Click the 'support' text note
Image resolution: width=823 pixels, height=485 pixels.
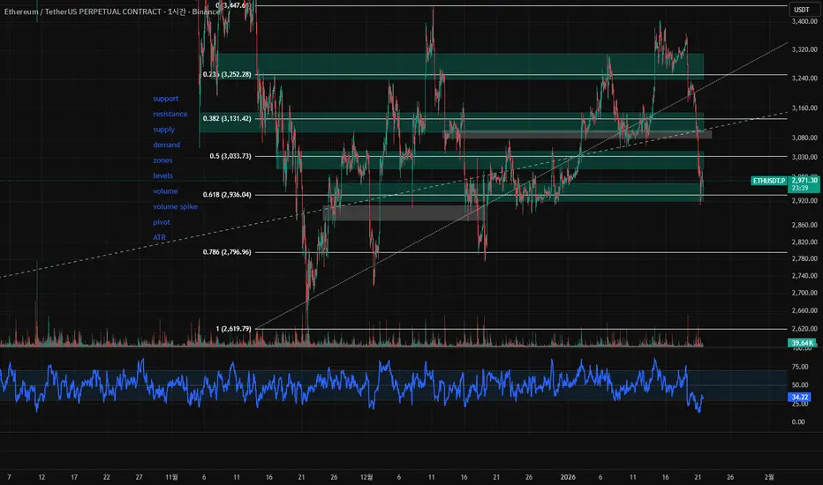(165, 99)
